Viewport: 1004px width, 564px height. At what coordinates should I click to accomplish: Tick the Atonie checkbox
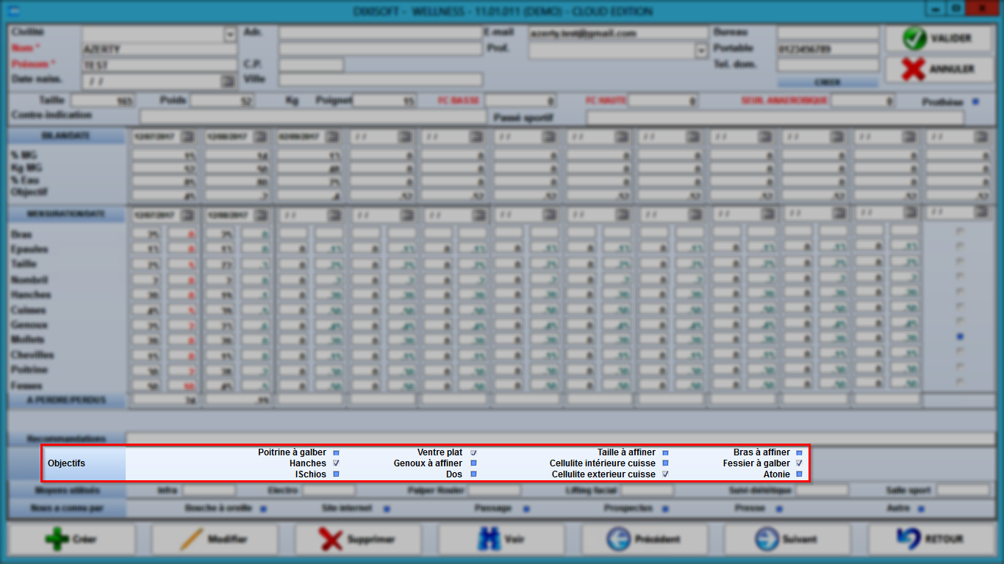pos(799,474)
